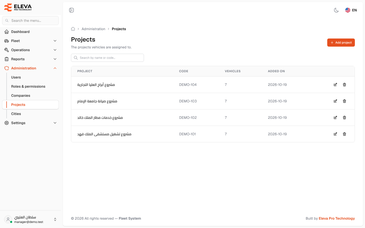This screenshot has width=365, height=228.
Task: Delete the DEMO-103 project
Action: [x=344, y=101]
